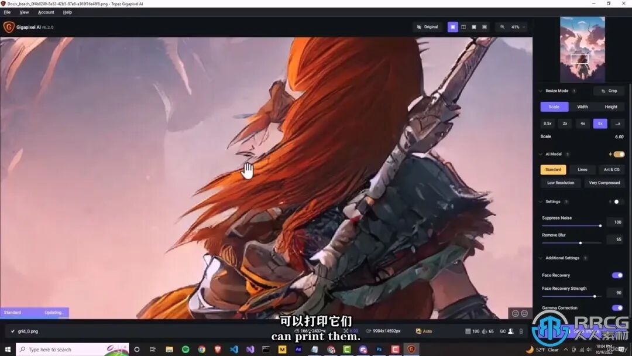Image resolution: width=632 pixels, height=356 pixels.
Task: Disable Gamma Correction toggle
Action: tap(617, 307)
